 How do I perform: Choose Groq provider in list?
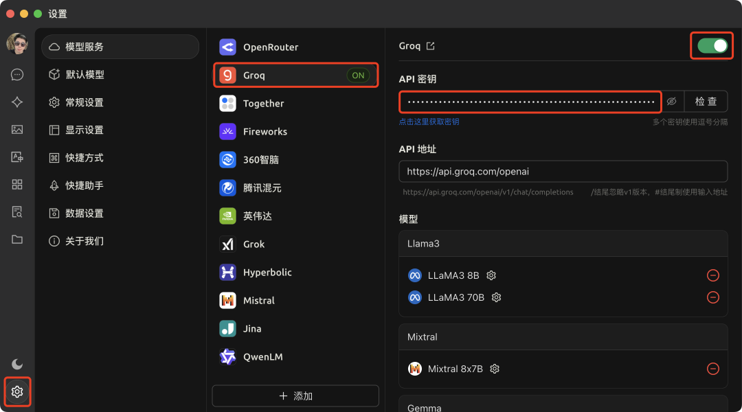pos(295,76)
